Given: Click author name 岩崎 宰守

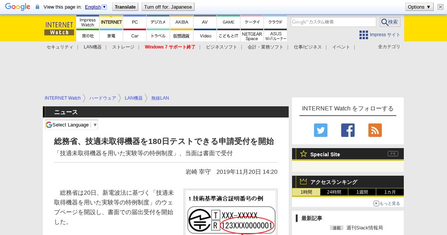Looking at the screenshot, I should click(198, 172).
